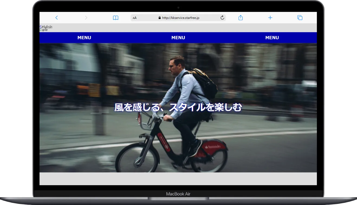This screenshot has width=357, height=205.
Task: Open the Share sheet icon
Action: pyautogui.click(x=241, y=17)
